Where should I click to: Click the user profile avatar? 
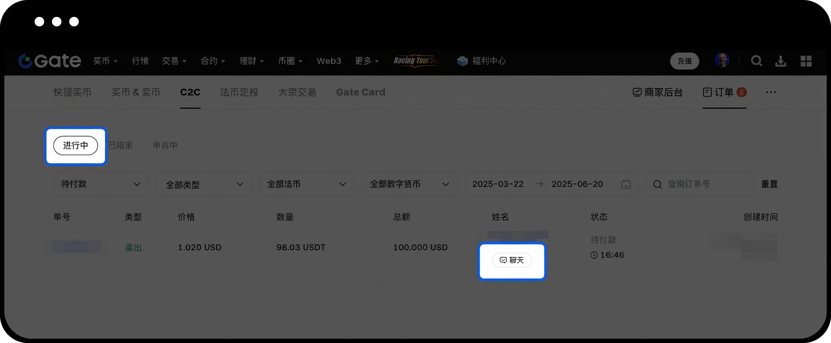click(x=721, y=60)
